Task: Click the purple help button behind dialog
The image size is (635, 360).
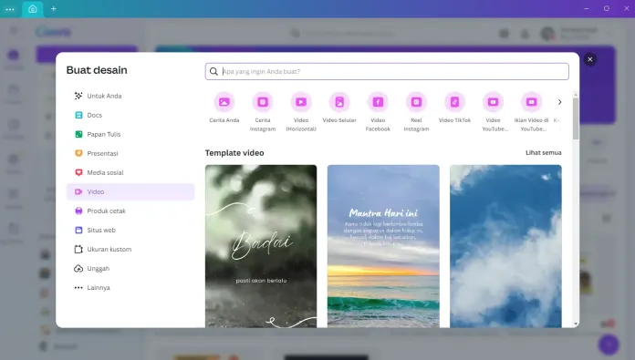Action: 609,345
